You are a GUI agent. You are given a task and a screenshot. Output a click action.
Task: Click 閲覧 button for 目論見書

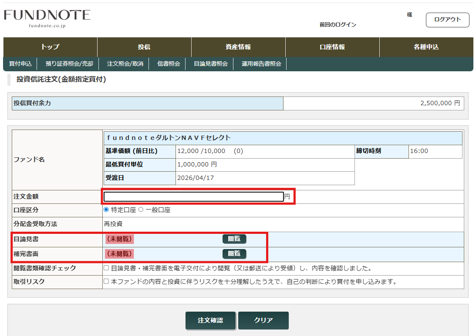(x=234, y=239)
